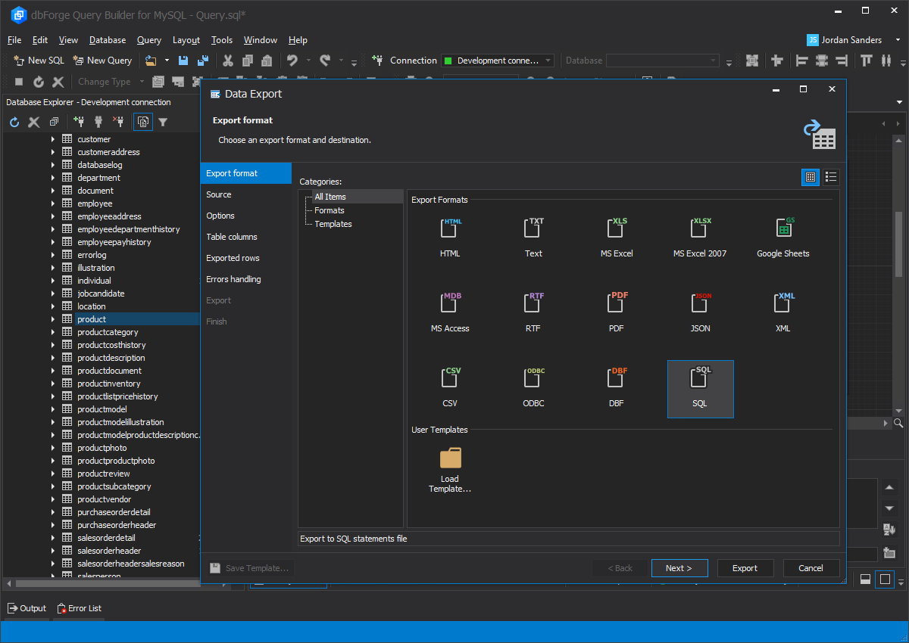909x643 pixels.
Task: Go to the Options wizard page
Action: coord(246,216)
